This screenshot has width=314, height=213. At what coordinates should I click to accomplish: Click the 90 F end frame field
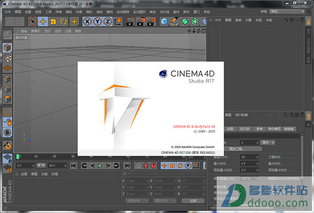(57, 165)
